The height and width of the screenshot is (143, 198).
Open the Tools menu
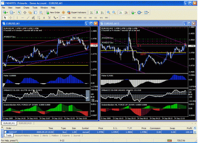tap(35, 8)
